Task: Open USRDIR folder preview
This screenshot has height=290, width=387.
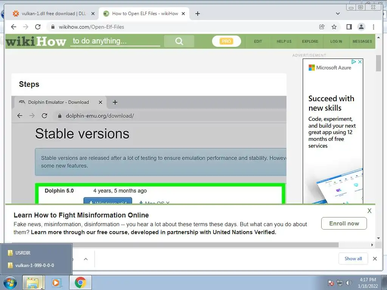Action: 36,253
